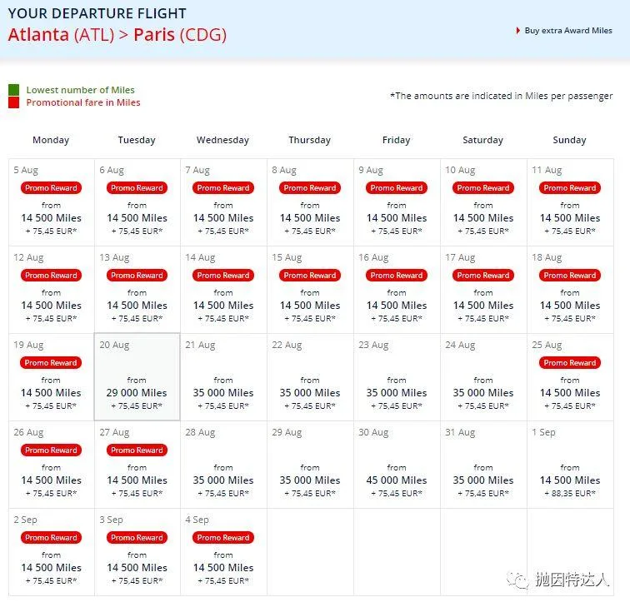Select 1 Sep date with 88,35 EUR

coord(570,465)
